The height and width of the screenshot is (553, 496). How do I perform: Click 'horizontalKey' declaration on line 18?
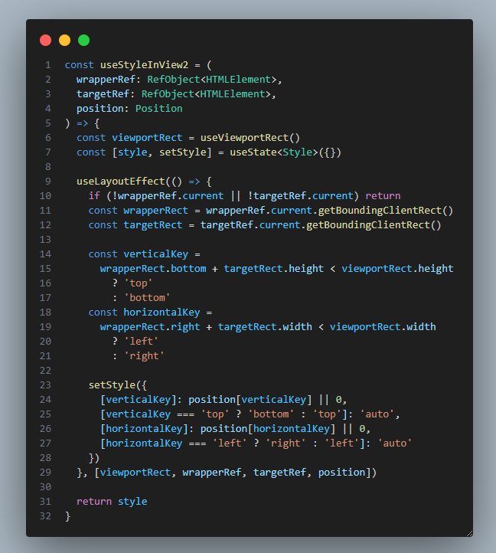point(162,312)
